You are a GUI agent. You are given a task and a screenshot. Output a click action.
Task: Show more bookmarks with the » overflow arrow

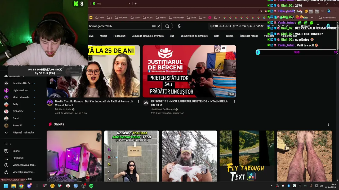click(312, 18)
